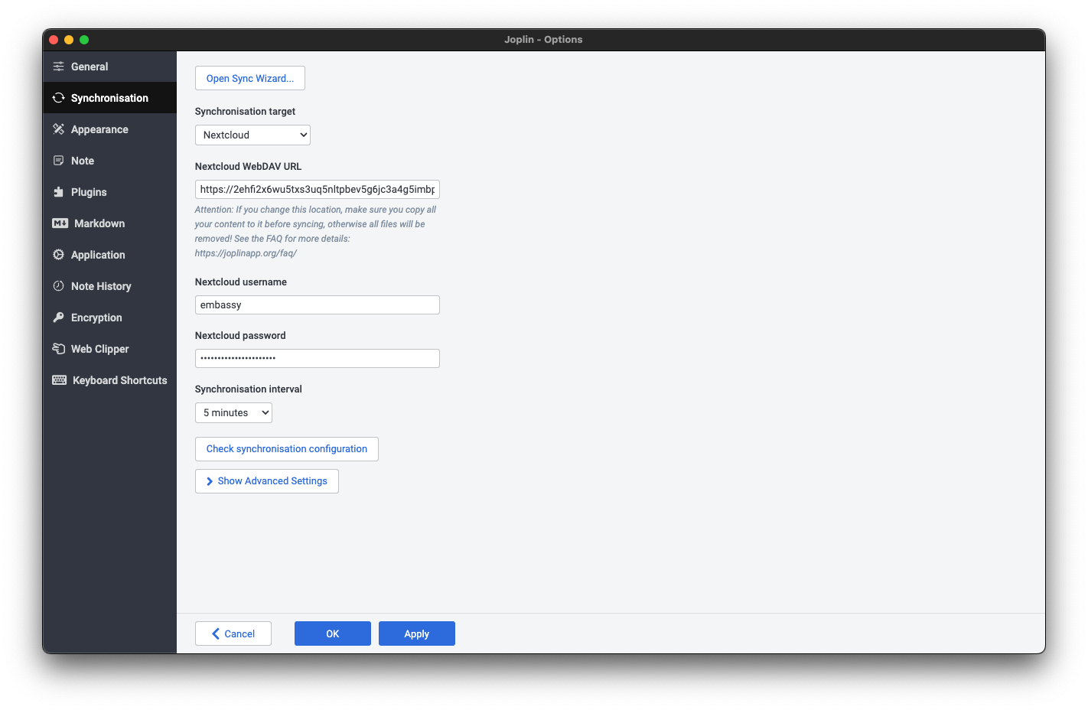Open the Synchronisation target dropdown
The image size is (1088, 710).
point(252,135)
